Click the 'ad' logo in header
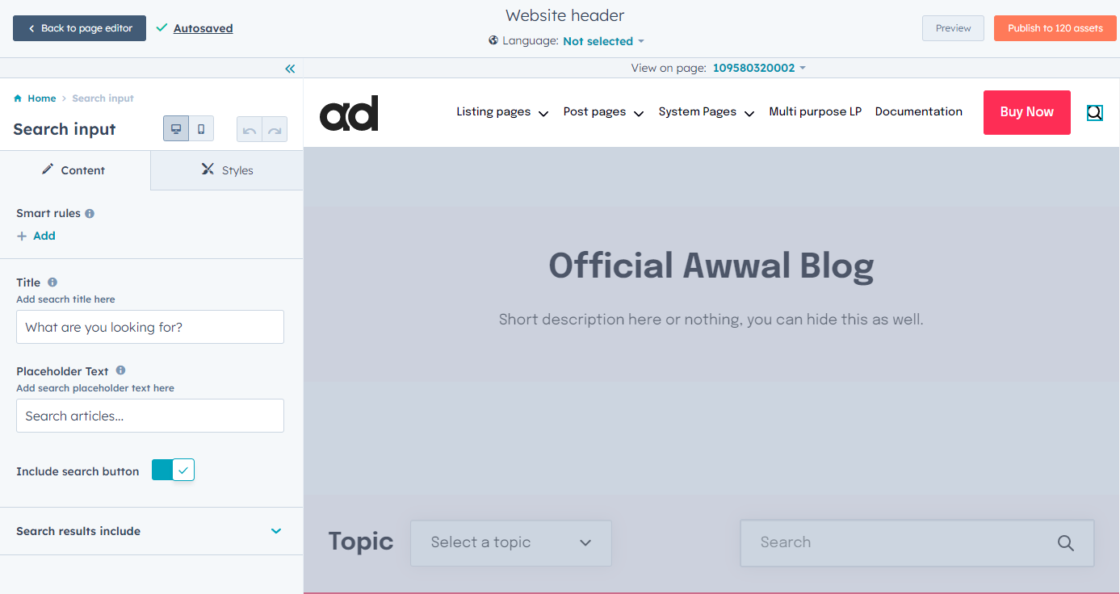 349,113
